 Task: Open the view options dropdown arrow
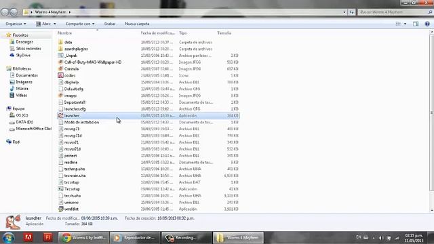coord(406,24)
